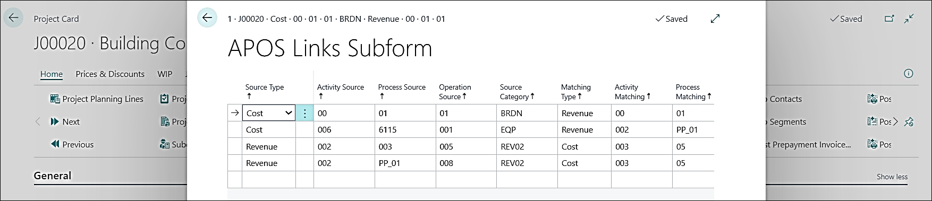Click process matching cell PP_01 in Cost row
This screenshot has width=932, height=201.
[x=693, y=129]
